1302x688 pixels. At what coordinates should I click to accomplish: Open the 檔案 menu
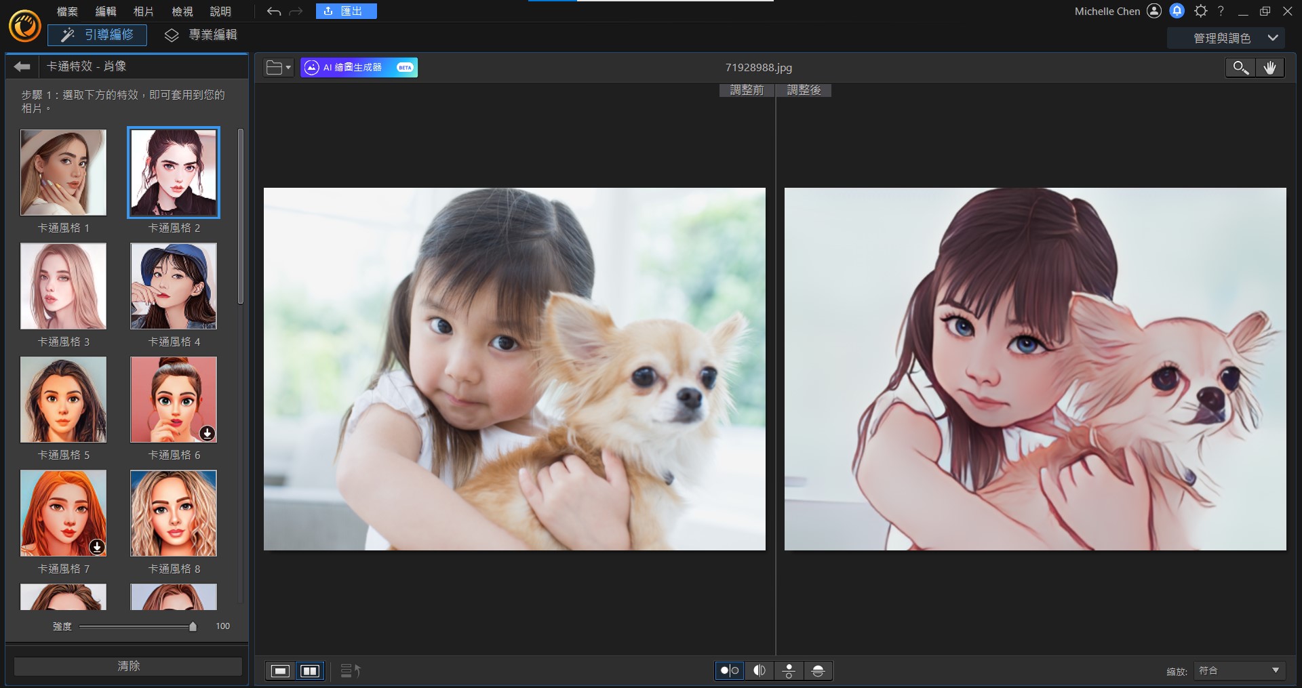click(67, 12)
